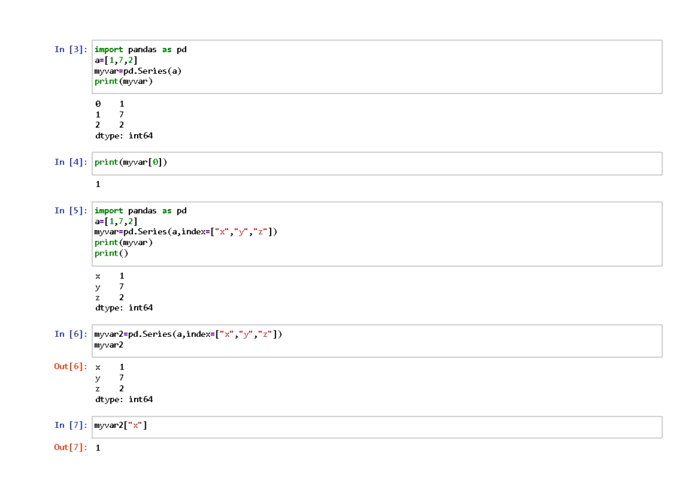Image resolution: width=700 pixels, height=495 pixels.
Task: Click the myvar2=pd.Series(a,index=...) line
Action: point(188,334)
